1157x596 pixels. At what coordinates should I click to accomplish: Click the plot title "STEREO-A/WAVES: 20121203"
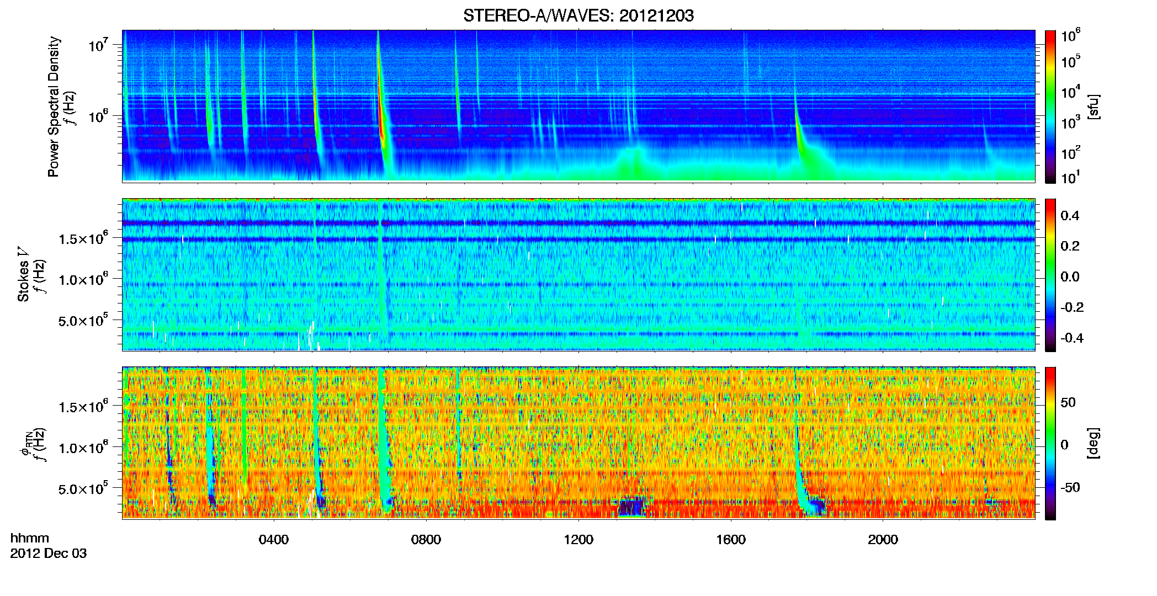click(578, 15)
